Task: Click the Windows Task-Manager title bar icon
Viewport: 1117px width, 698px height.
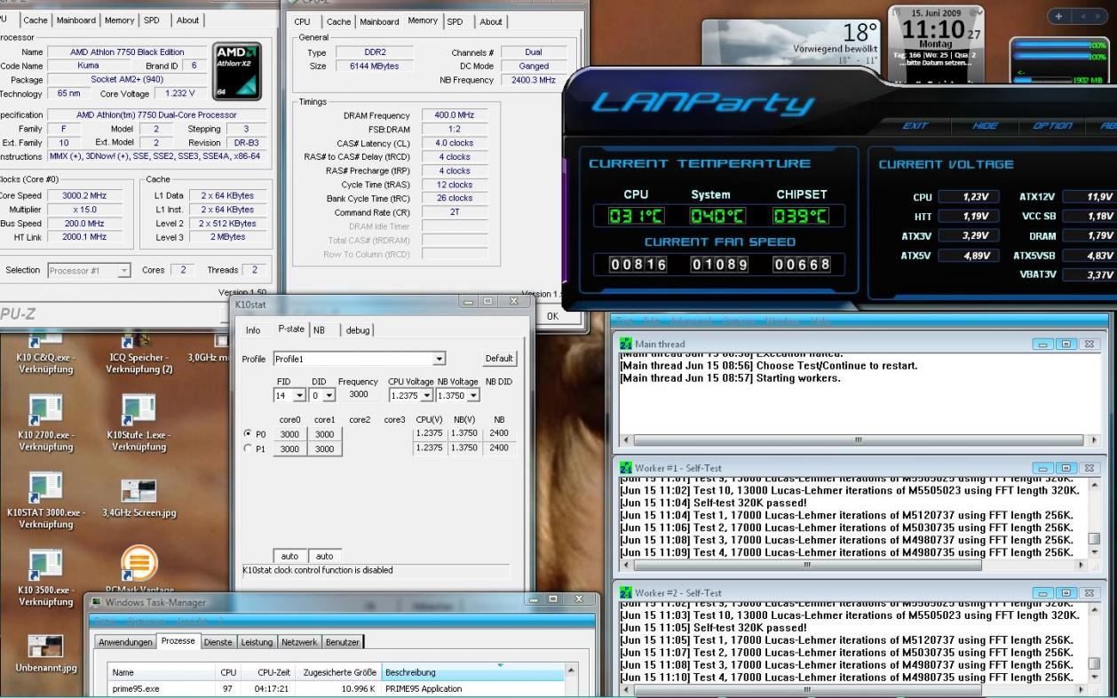Action: tap(96, 603)
